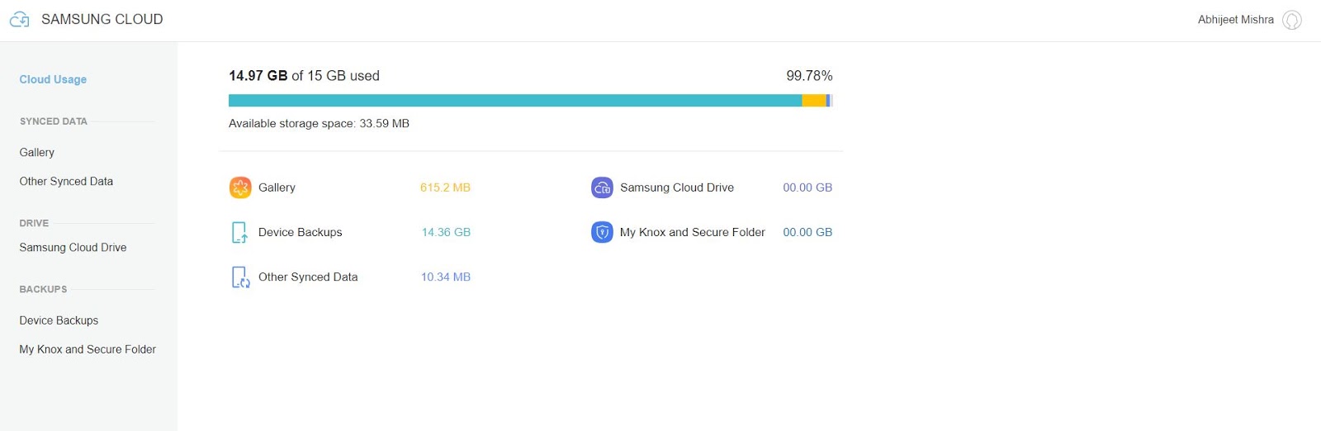Image resolution: width=1321 pixels, height=431 pixels.
Task: Click the Knox shield icon
Action: 602,232
